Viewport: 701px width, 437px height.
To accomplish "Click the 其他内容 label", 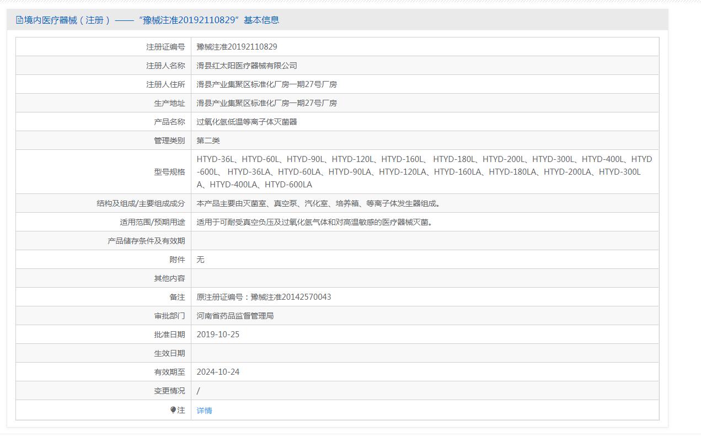I will click(x=169, y=278).
